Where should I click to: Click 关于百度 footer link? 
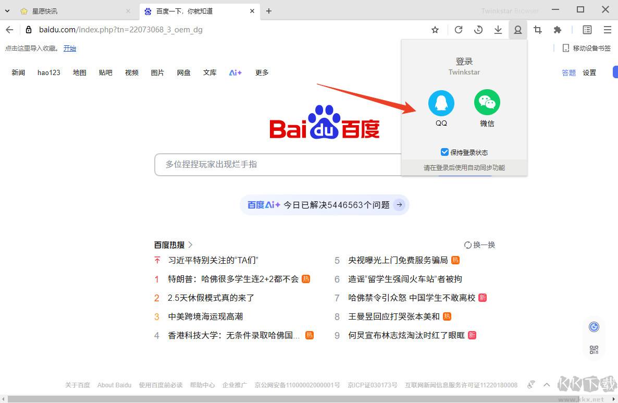coord(77,385)
